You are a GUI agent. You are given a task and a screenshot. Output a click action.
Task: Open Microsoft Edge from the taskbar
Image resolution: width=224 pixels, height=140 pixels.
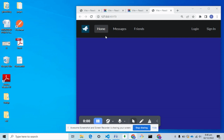[x=90, y=137]
